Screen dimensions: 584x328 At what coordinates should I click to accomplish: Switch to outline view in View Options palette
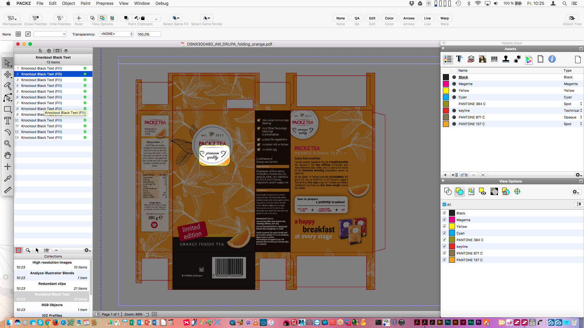[448, 191]
